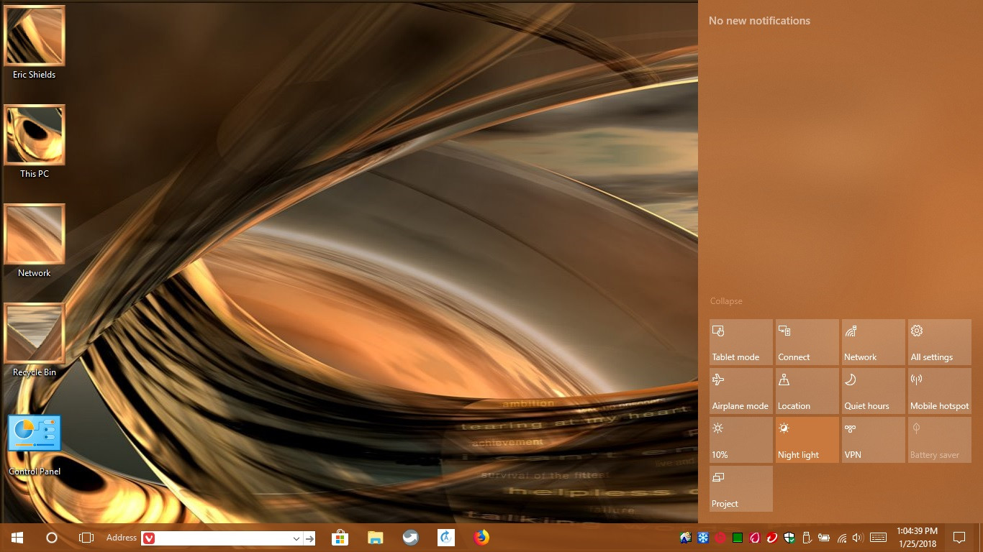Open the clock and date calendar flyout

pyautogui.click(x=917, y=538)
